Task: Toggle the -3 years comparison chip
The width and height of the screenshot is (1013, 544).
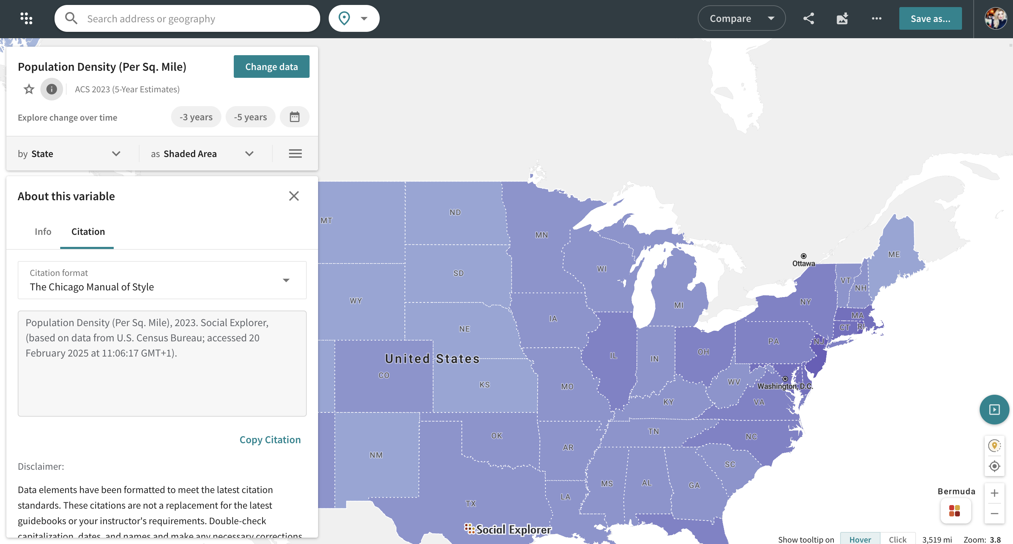Action: point(196,117)
